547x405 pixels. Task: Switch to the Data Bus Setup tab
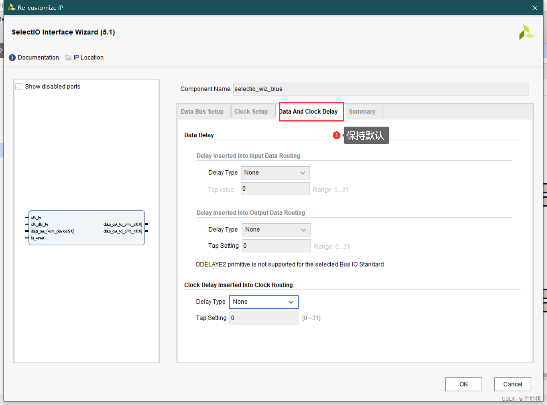[202, 112]
